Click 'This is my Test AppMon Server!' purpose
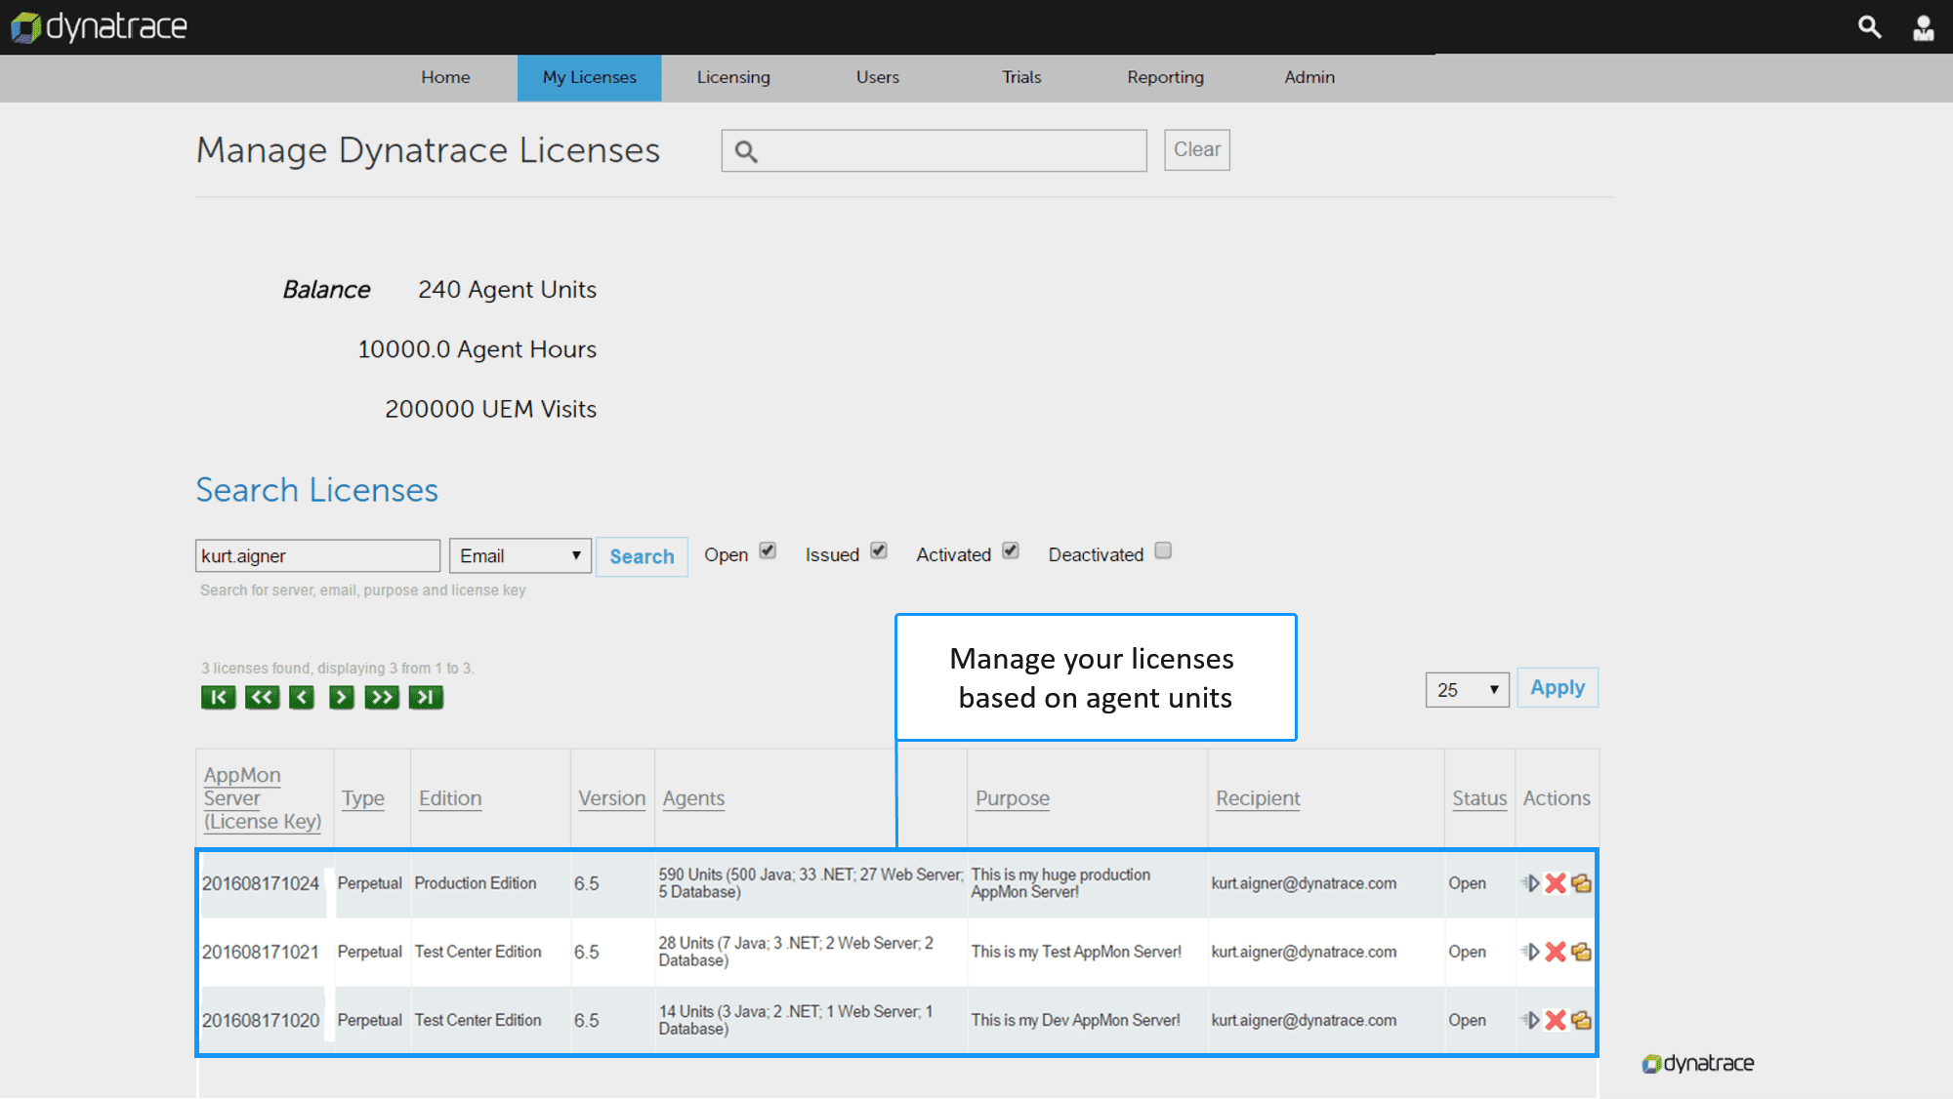The width and height of the screenshot is (1953, 1099). pos(1076,952)
